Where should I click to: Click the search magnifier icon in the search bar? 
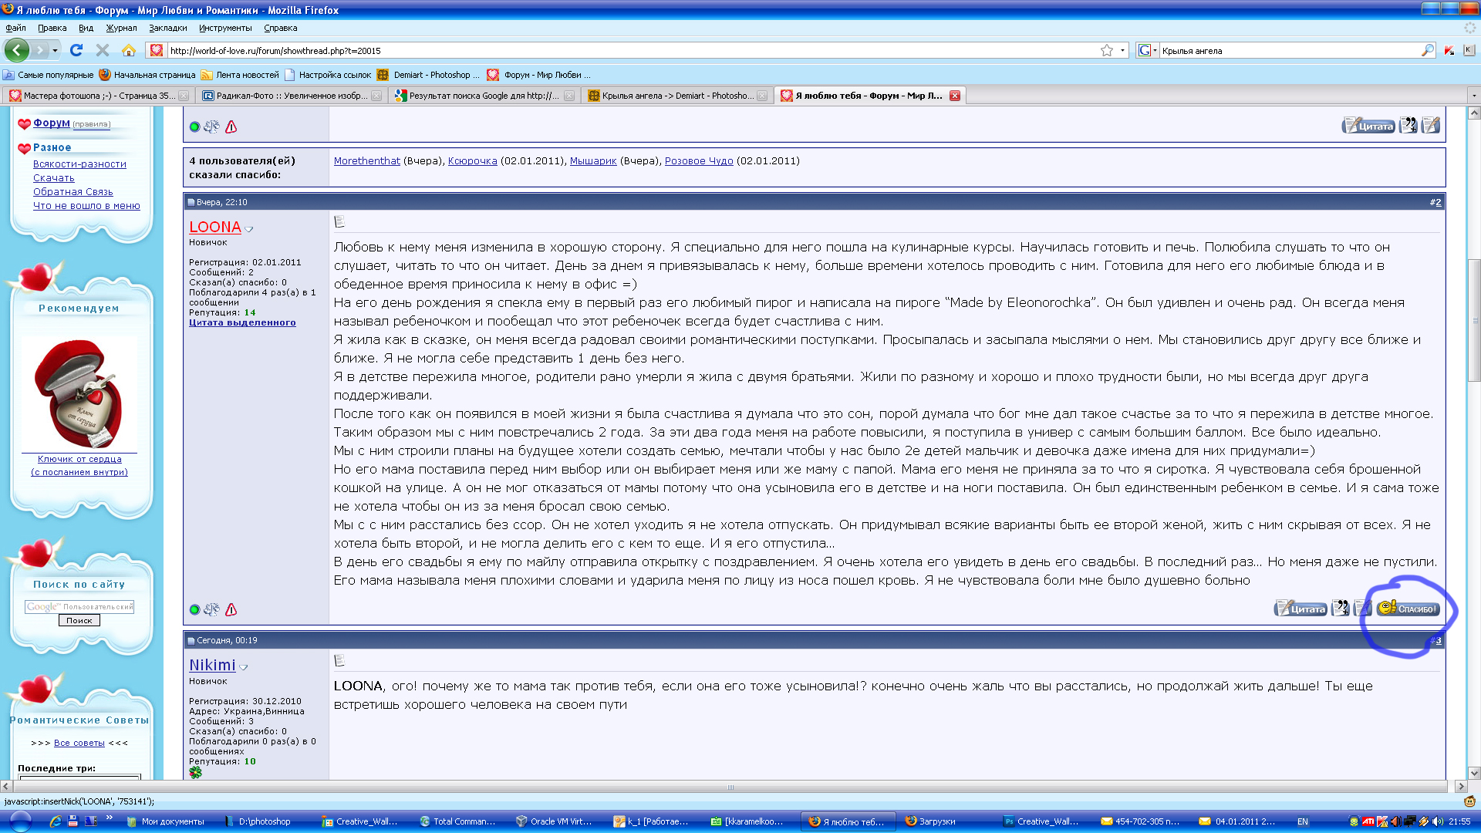(x=1427, y=50)
